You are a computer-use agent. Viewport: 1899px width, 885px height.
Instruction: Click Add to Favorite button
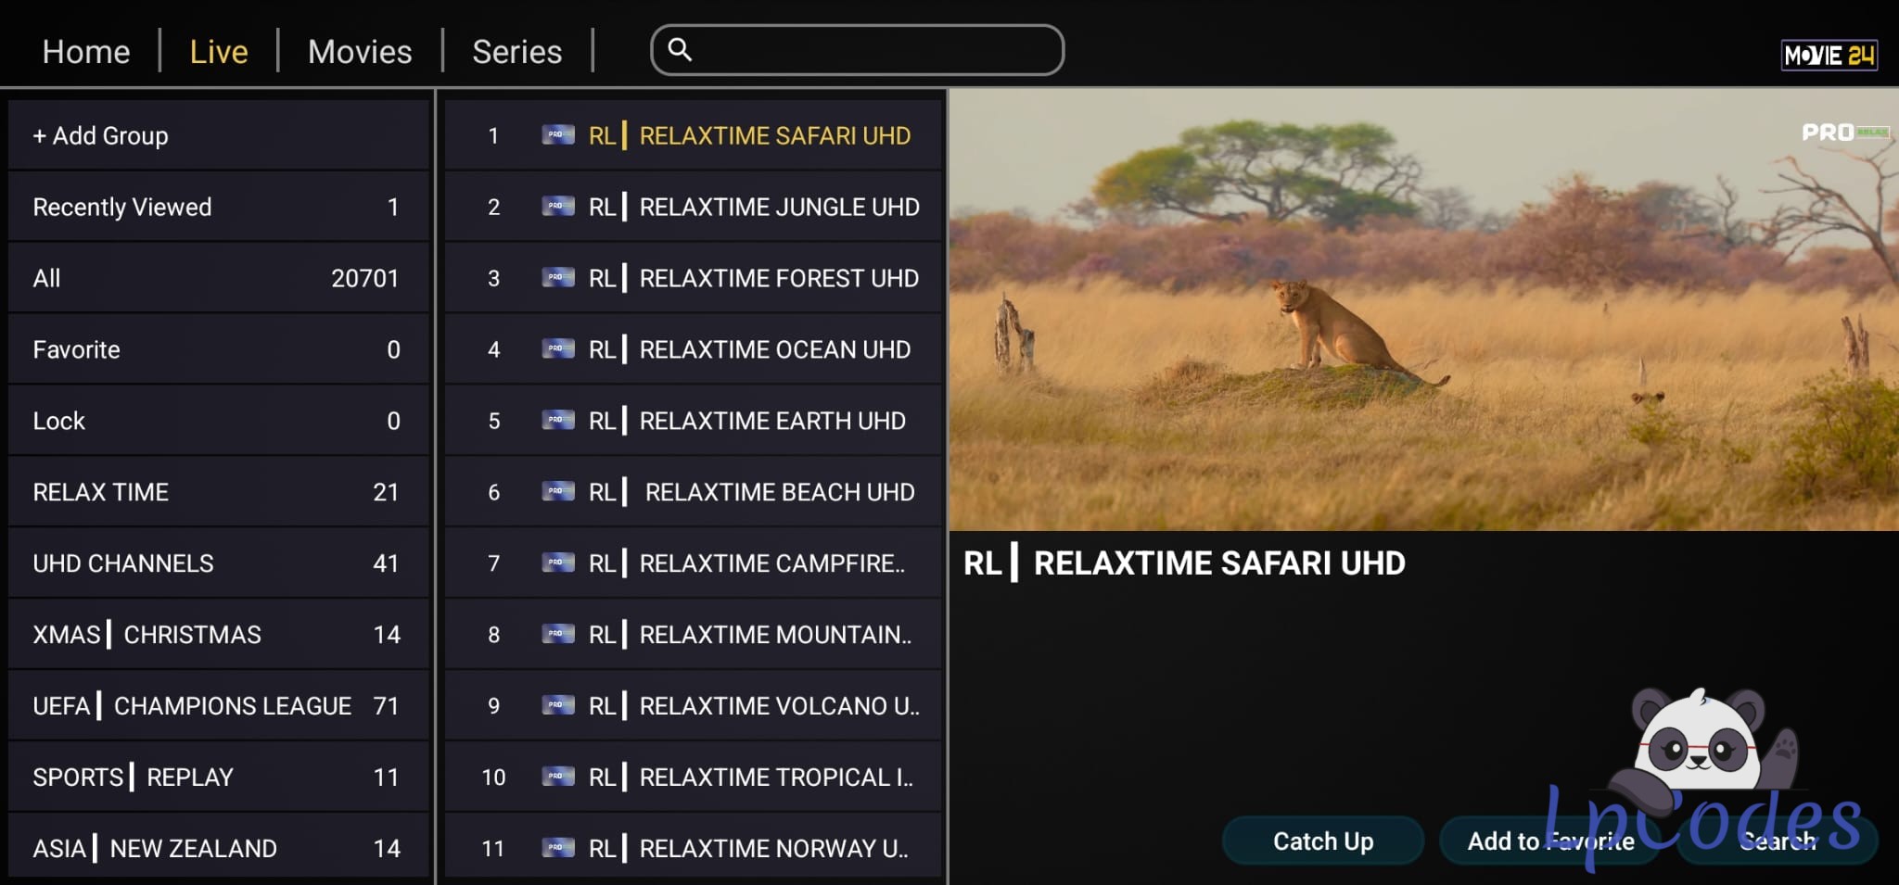click(x=1549, y=841)
